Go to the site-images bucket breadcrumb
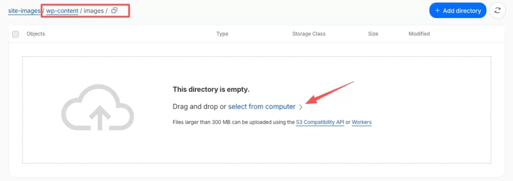Viewport: 513px width, 181px height. pos(25,11)
